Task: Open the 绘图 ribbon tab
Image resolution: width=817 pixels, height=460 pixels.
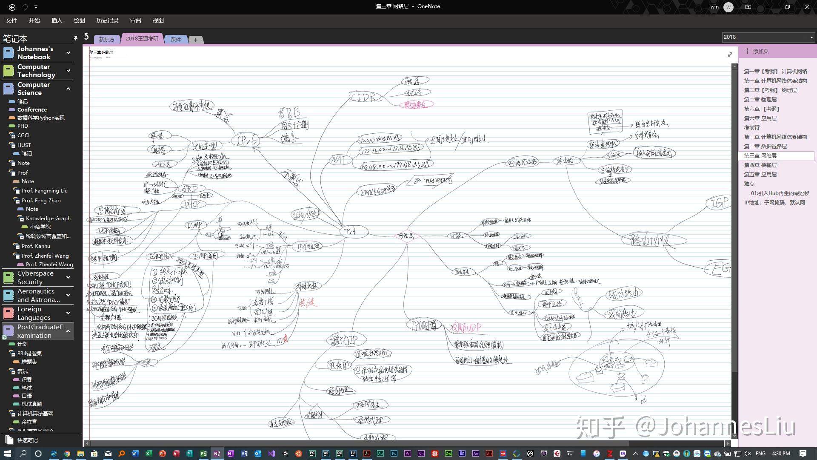Action: [x=79, y=20]
